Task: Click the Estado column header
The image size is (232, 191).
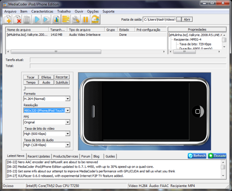Action: [x=126, y=30]
